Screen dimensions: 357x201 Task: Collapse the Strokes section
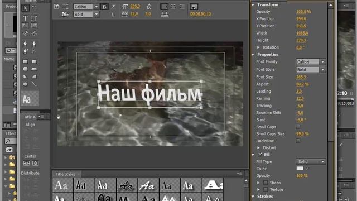tap(253, 197)
